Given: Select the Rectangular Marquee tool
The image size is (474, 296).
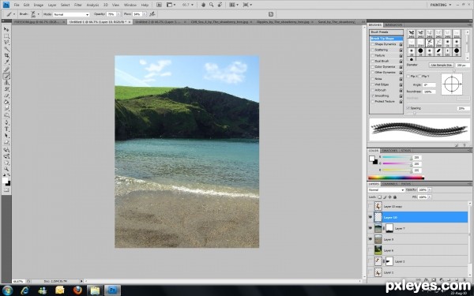Looking at the screenshot, I should (6, 36).
